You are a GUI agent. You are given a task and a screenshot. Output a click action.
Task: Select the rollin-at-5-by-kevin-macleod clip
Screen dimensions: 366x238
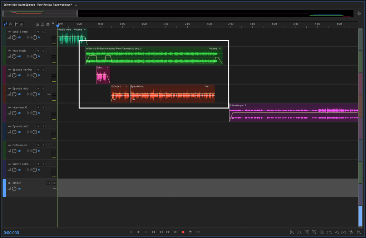click(x=154, y=56)
